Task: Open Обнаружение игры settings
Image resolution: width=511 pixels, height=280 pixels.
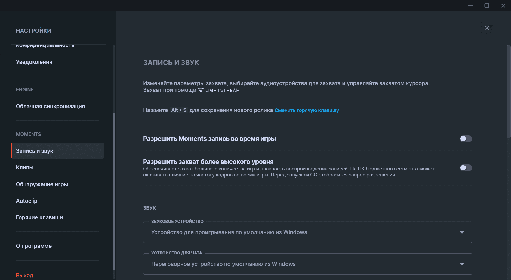Action: (42, 184)
